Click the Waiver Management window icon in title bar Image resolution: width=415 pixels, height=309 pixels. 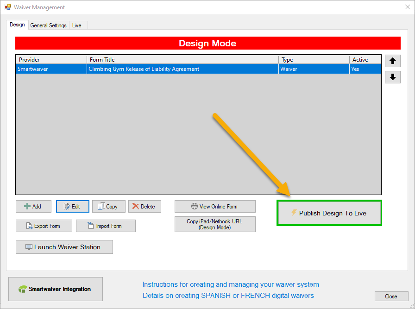(x=8, y=7)
